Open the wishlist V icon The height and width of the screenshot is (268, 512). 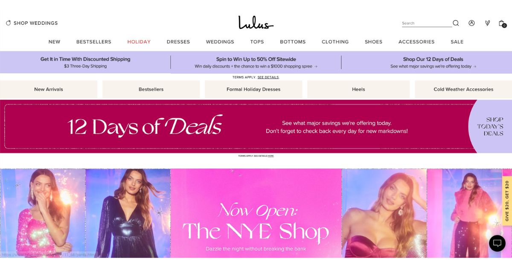pyautogui.click(x=487, y=23)
